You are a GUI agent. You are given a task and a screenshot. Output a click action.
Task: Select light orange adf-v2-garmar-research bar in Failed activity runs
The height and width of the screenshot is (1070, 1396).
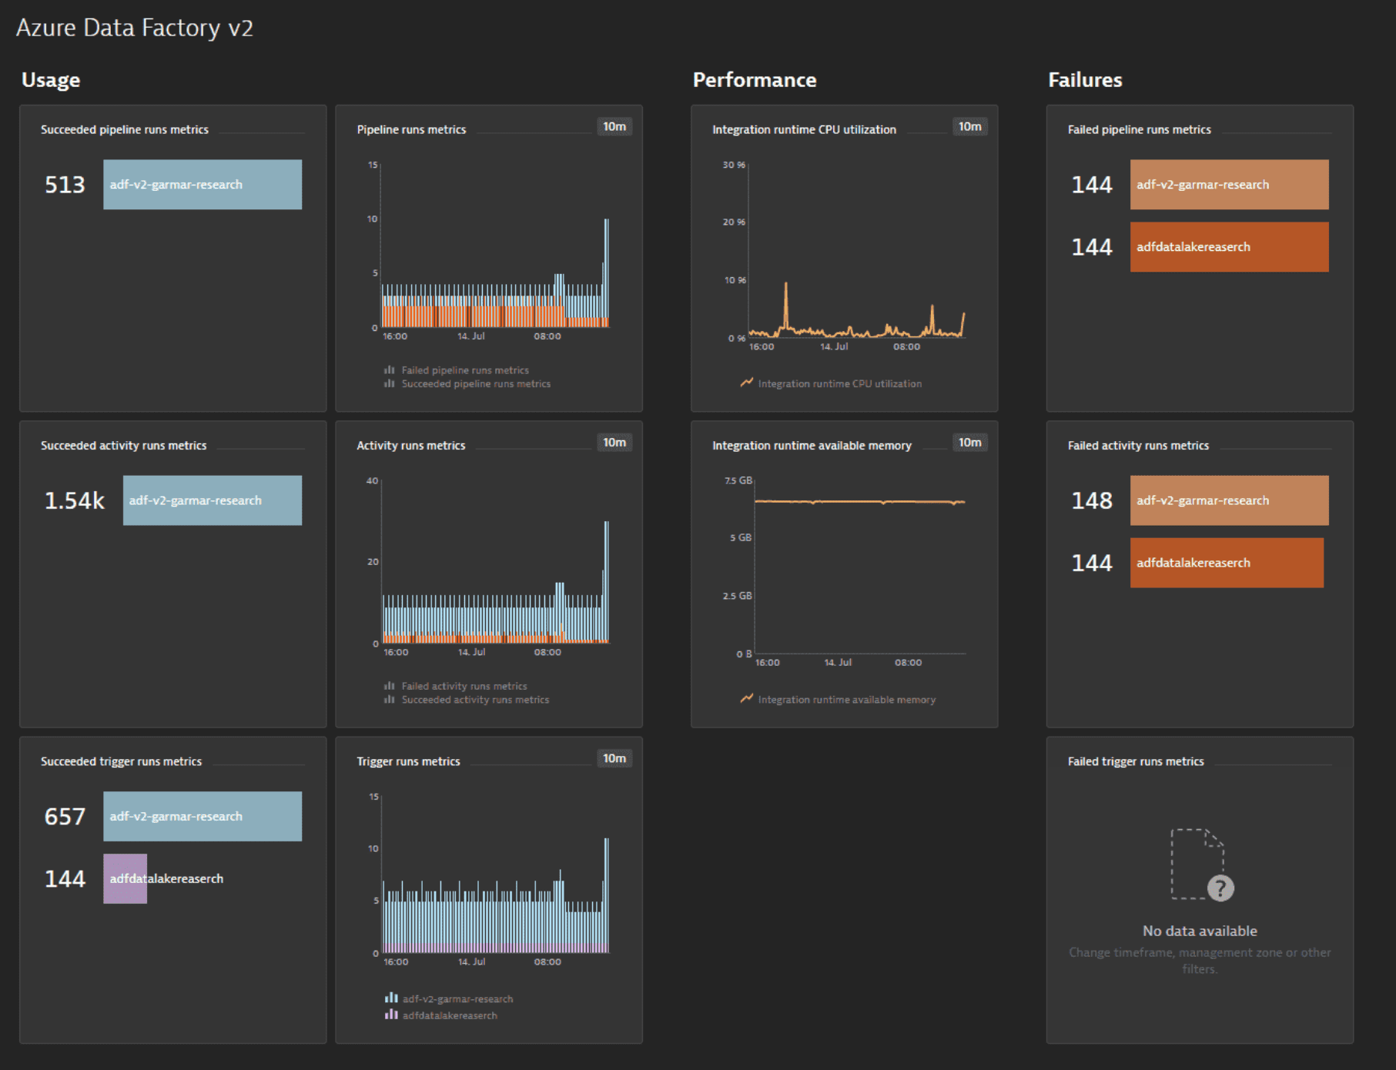[1230, 500]
